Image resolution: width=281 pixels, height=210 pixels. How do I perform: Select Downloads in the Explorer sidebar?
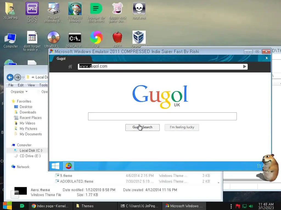pos(28,112)
